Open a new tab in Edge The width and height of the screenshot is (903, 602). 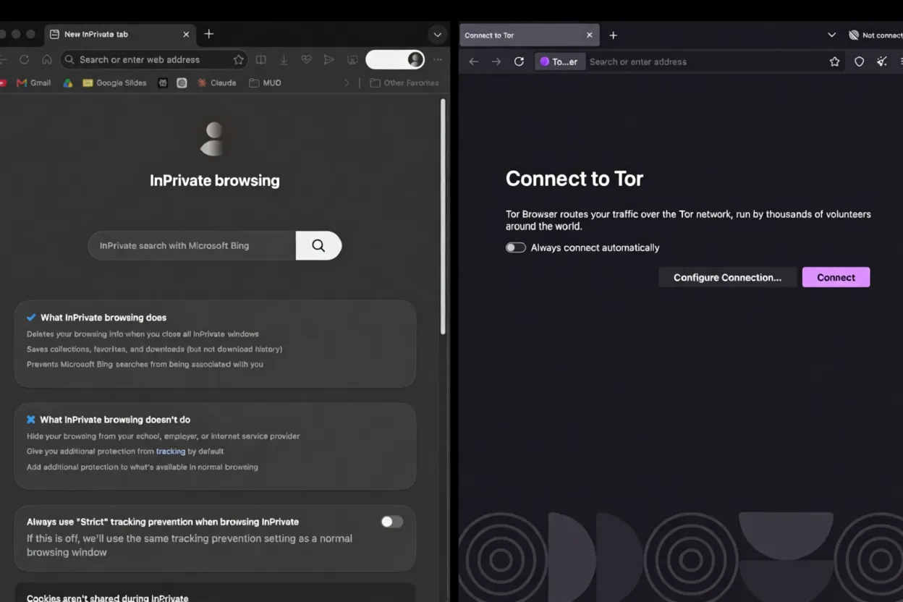pyautogui.click(x=208, y=34)
